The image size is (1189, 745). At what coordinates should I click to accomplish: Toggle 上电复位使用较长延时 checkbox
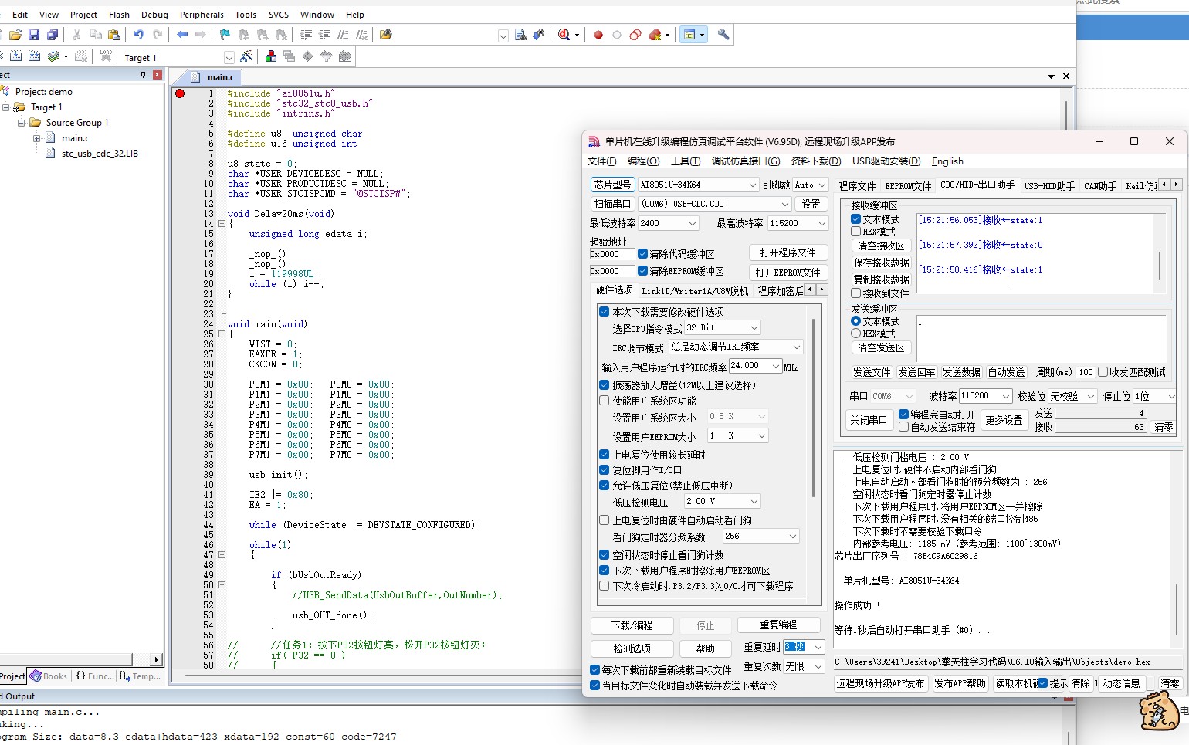605,454
